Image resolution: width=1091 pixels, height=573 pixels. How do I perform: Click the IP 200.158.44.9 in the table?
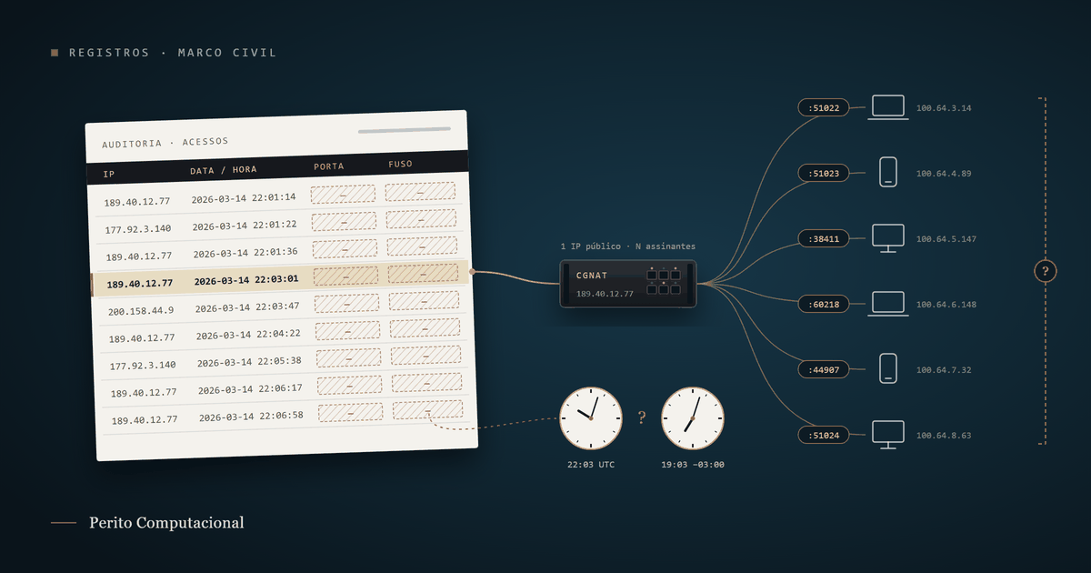(x=141, y=310)
